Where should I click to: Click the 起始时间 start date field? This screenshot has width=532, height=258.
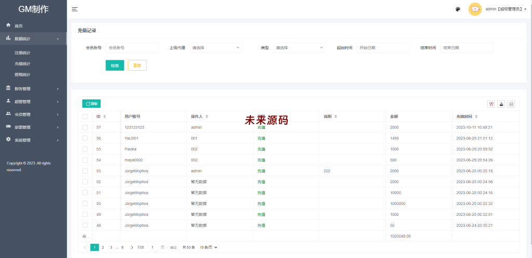pyautogui.click(x=383, y=48)
